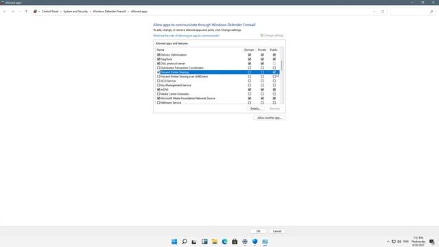
Task: Uncheck Microsoft Media Foundation Network Source Private
Action: (x=262, y=98)
